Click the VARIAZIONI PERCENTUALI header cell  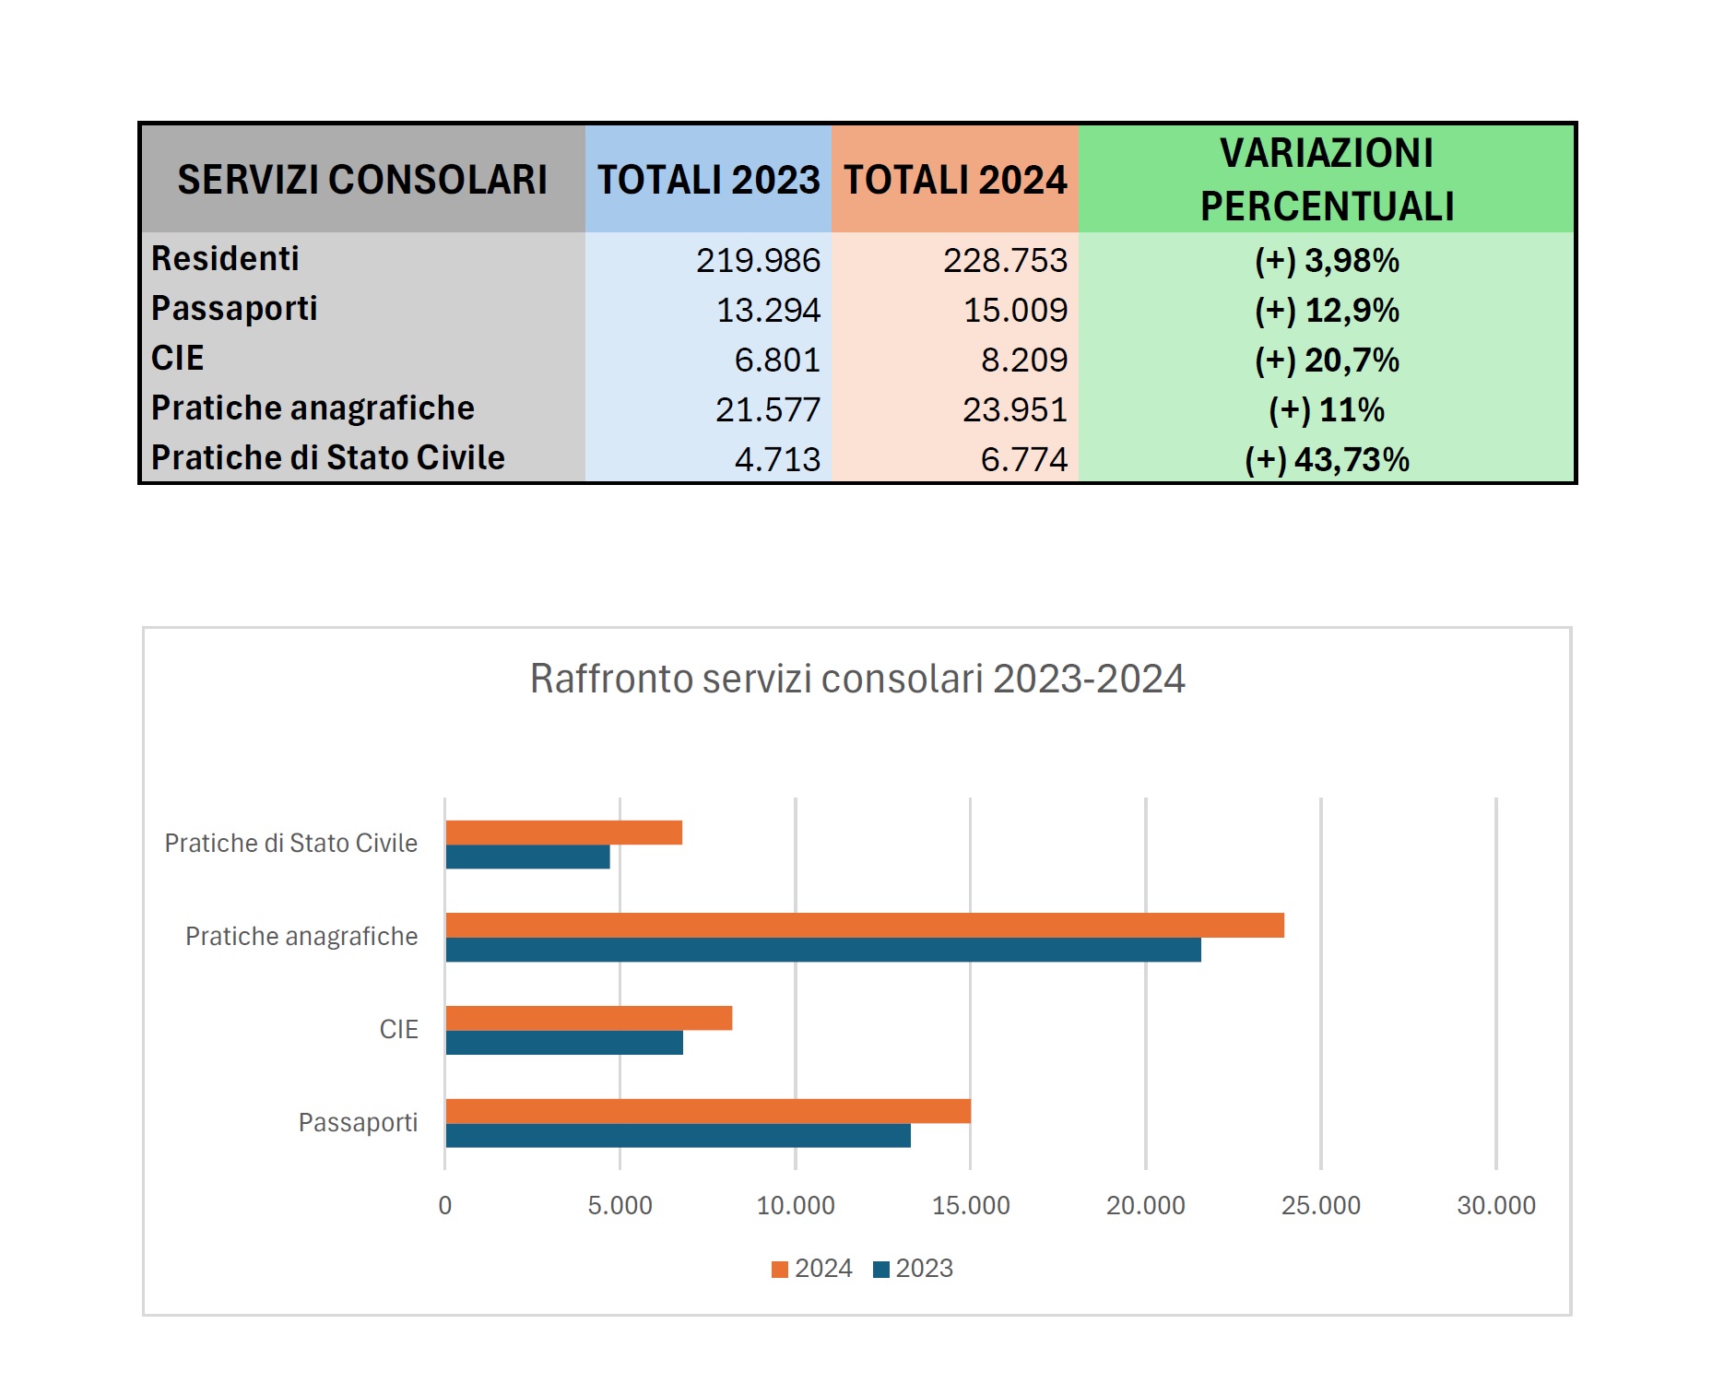pyautogui.click(x=1326, y=179)
